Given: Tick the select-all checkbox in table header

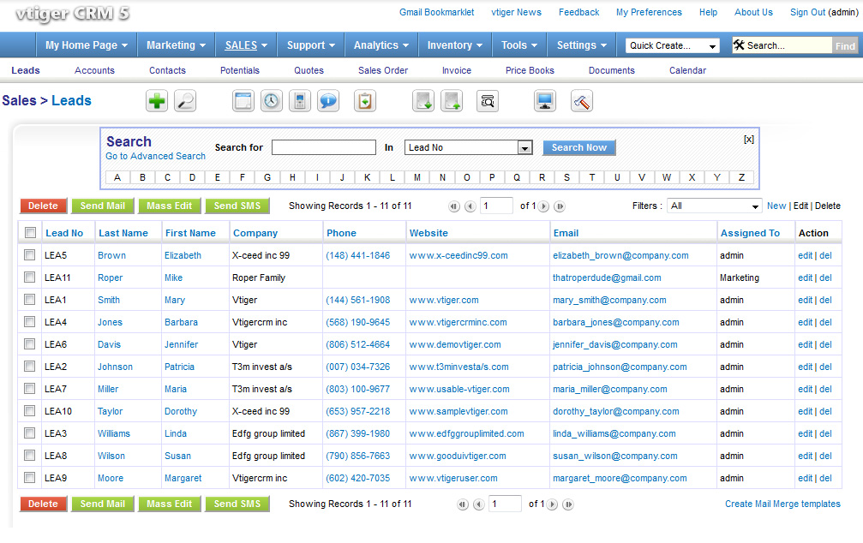Looking at the screenshot, I should [x=30, y=233].
